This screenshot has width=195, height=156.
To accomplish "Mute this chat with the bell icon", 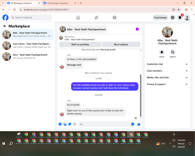I will coord(162,52).
